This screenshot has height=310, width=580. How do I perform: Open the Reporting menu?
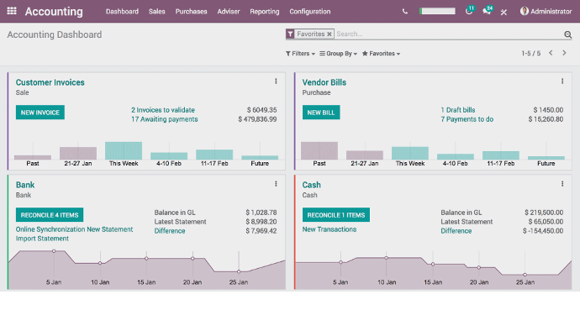265,12
